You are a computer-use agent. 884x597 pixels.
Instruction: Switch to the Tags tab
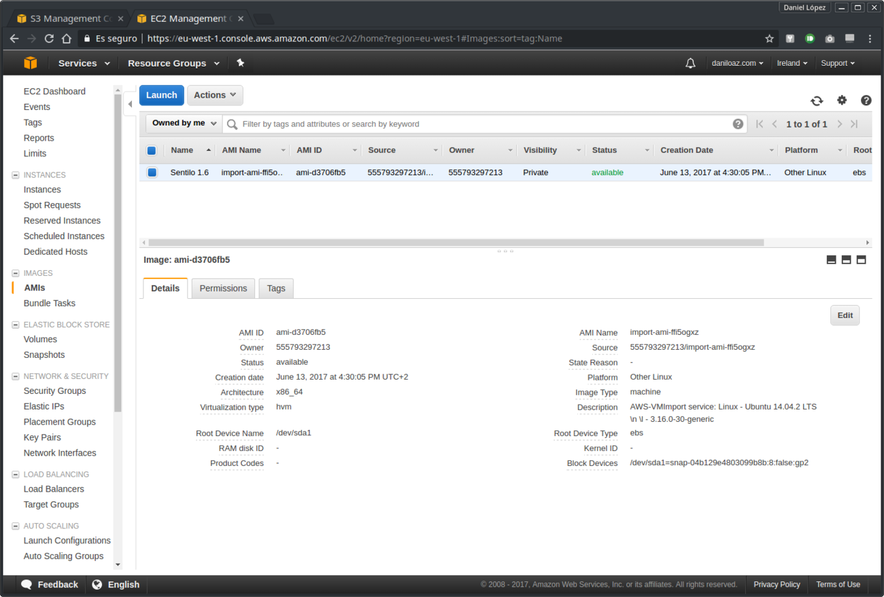(x=276, y=288)
